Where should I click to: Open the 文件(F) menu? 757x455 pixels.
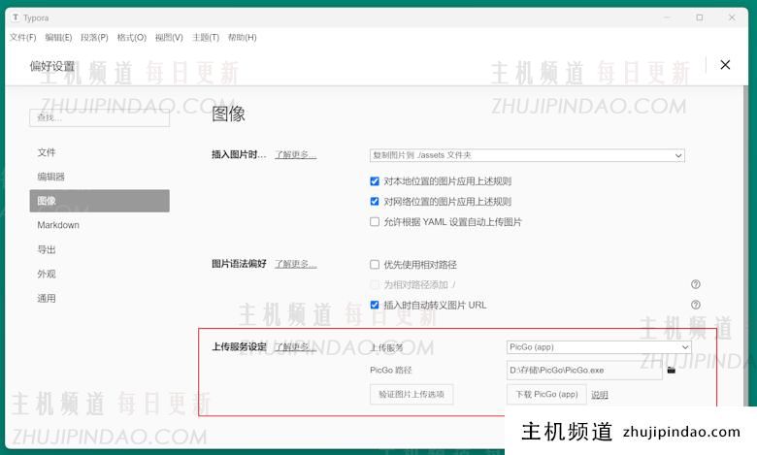[22, 37]
